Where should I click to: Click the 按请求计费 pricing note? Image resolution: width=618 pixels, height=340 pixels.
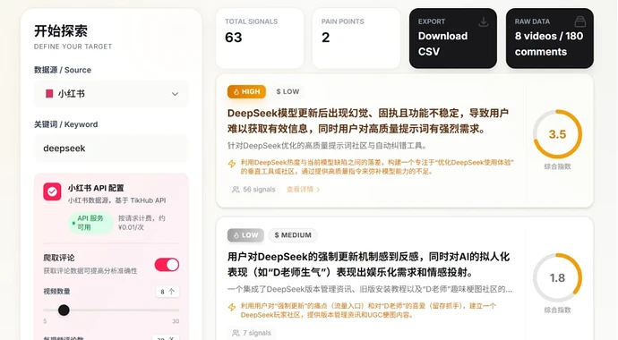pos(142,223)
